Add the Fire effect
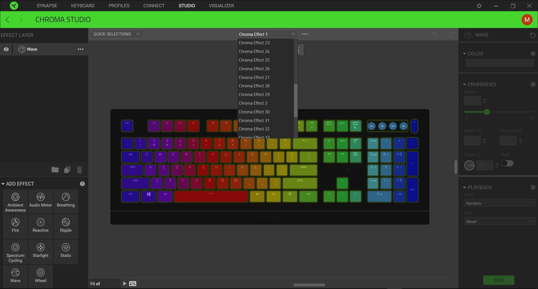Image resolution: width=538 pixels, height=289 pixels. (15, 227)
